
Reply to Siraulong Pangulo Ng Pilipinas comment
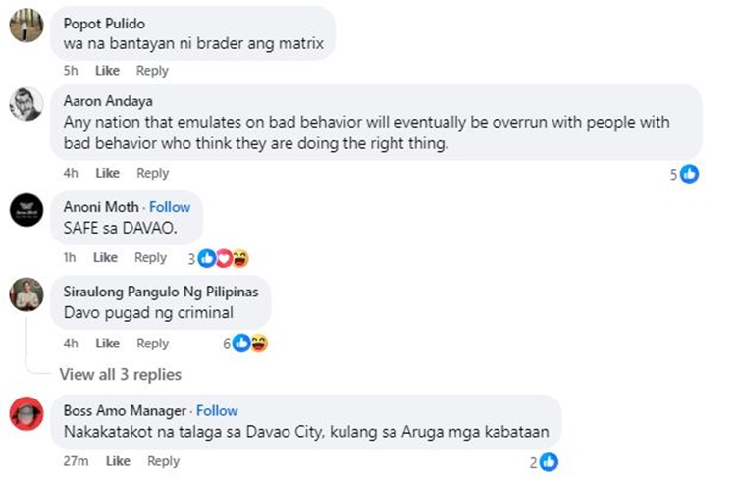click(x=152, y=344)
